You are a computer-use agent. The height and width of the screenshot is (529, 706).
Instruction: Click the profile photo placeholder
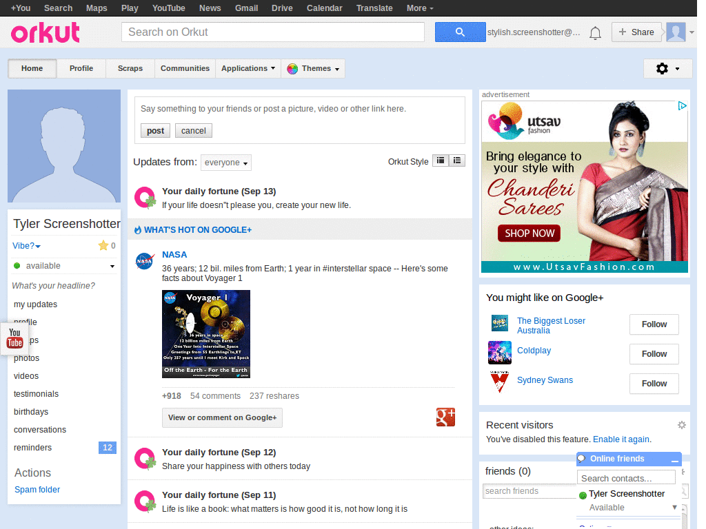point(64,146)
